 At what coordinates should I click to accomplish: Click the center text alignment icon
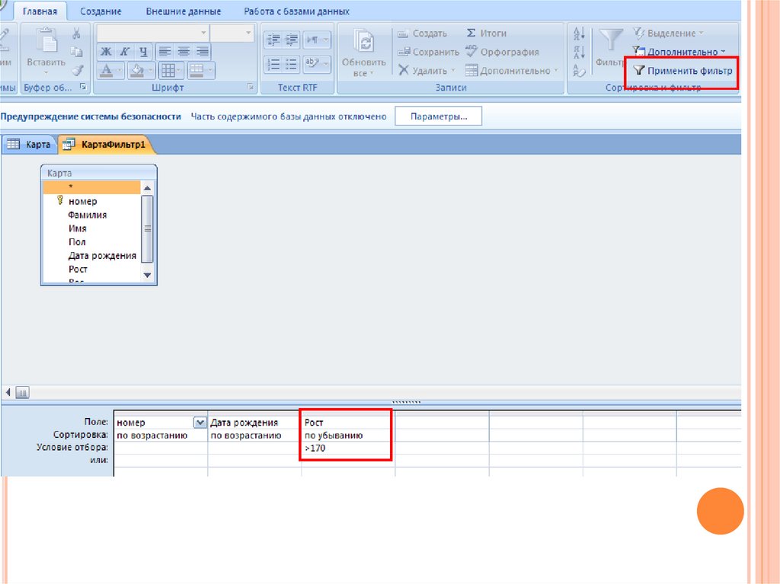(184, 52)
